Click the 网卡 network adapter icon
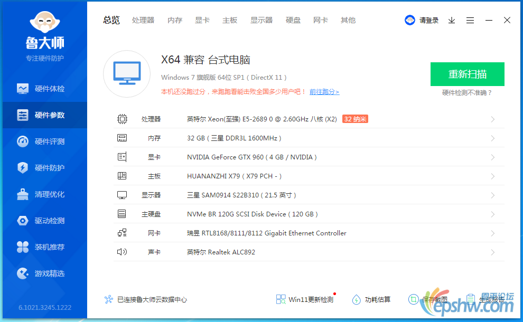Screen dimensions: 523x322 tap(122, 233)
